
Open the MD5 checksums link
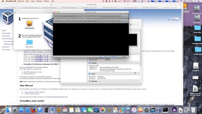29,74
